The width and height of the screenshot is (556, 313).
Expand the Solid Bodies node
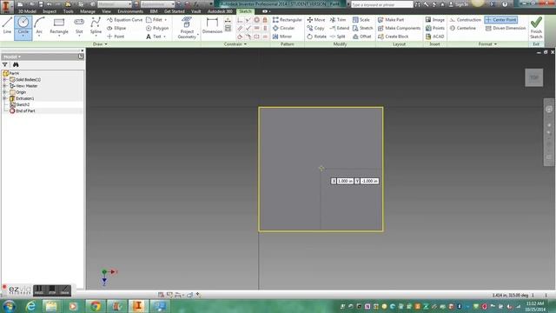[x=5, y=80]
